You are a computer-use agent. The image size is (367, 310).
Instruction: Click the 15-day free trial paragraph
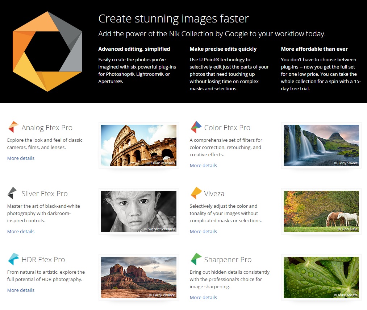click(321, 74)
